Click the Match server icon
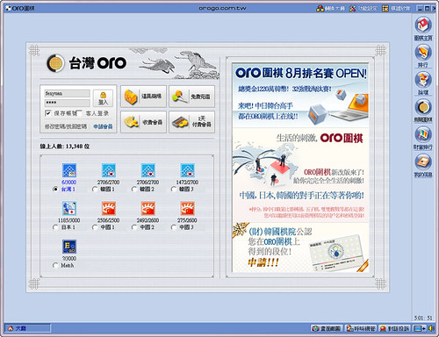Viewport: 439px width, 337px height. coord(69,247)
